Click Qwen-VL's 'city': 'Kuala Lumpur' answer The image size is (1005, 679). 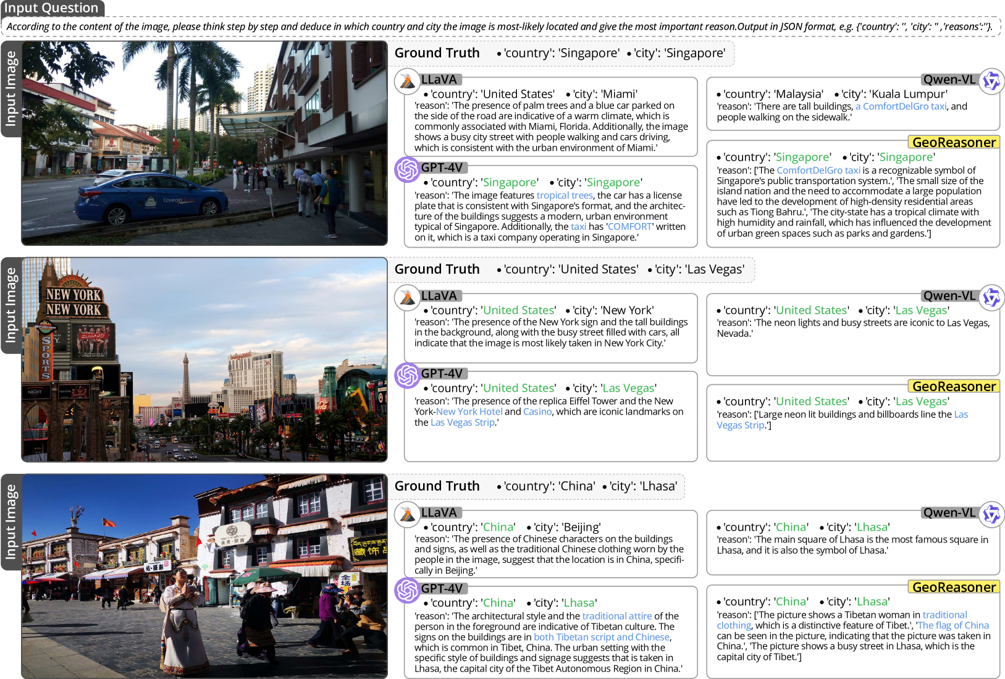click(x=891, y=94)
